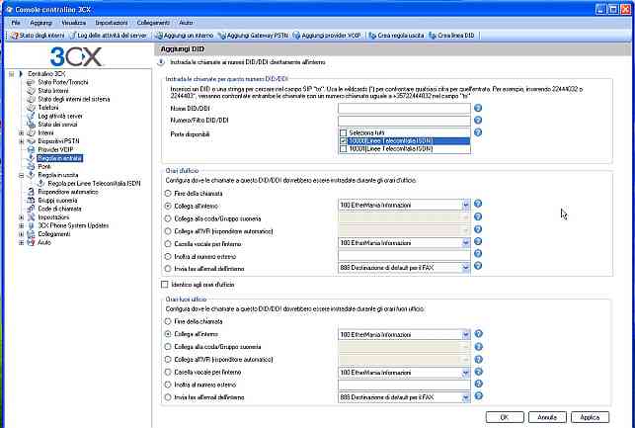
Task: Open the Aiuto menu
Action: 186,23
